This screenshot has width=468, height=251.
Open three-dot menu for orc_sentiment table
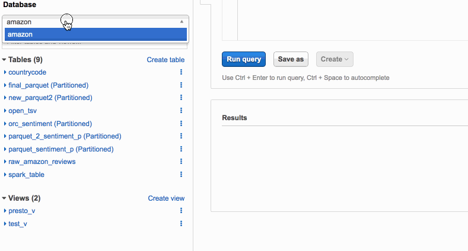point(181,124)
